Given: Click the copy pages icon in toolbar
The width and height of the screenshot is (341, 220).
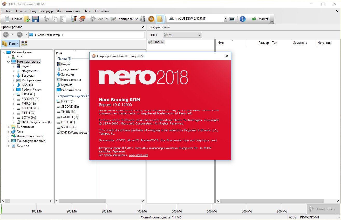Looking at the screenshot, I should 54,19.
